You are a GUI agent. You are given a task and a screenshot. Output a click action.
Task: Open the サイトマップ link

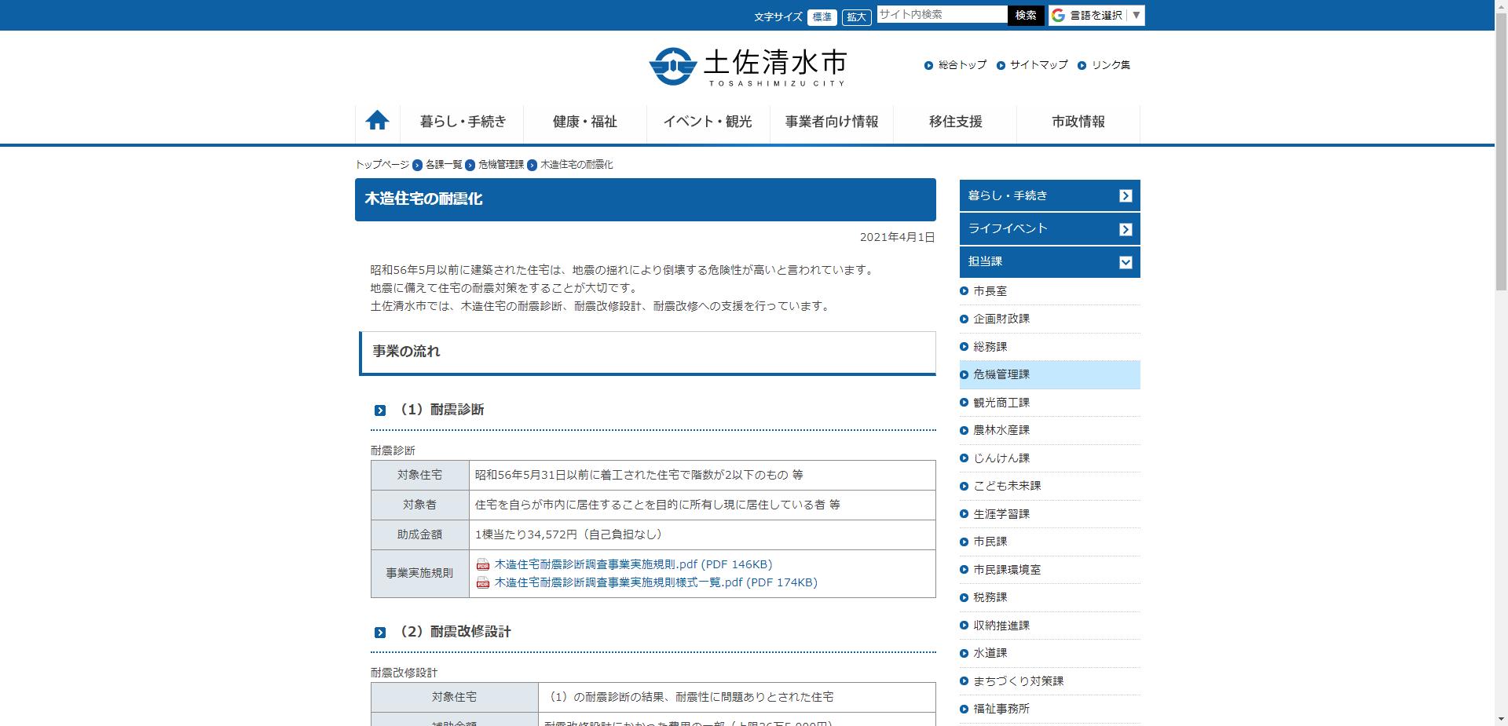(1038, 65)
